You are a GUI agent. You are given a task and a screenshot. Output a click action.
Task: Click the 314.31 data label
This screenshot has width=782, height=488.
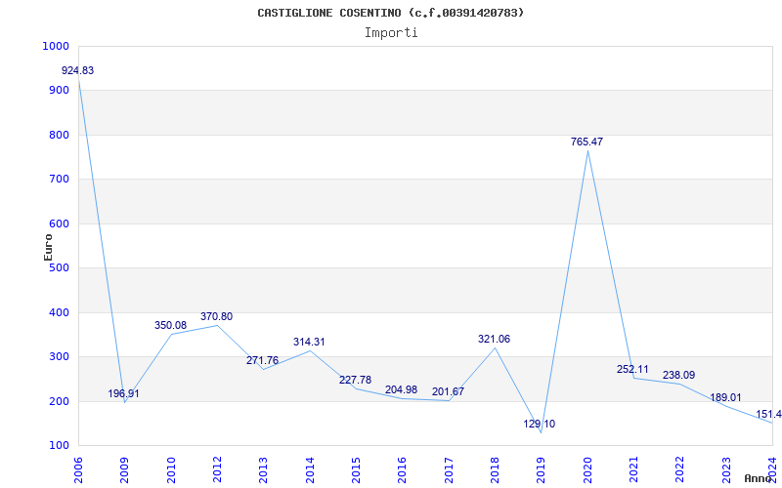point(309,343)
